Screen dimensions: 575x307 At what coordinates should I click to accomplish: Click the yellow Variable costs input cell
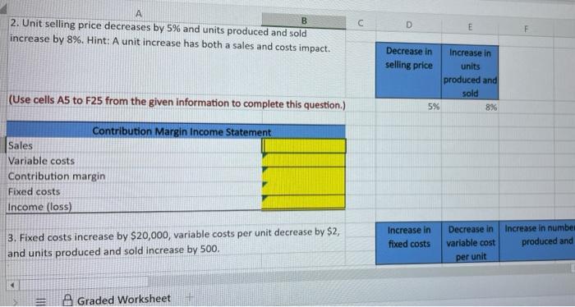304,160
